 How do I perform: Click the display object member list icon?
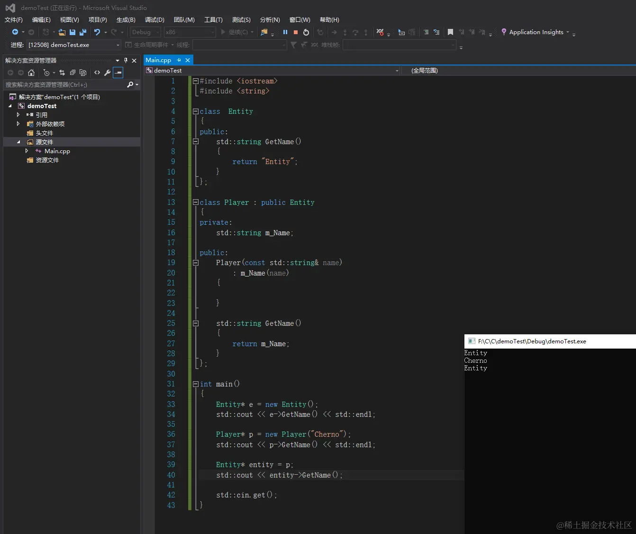(x=401, y=32)
